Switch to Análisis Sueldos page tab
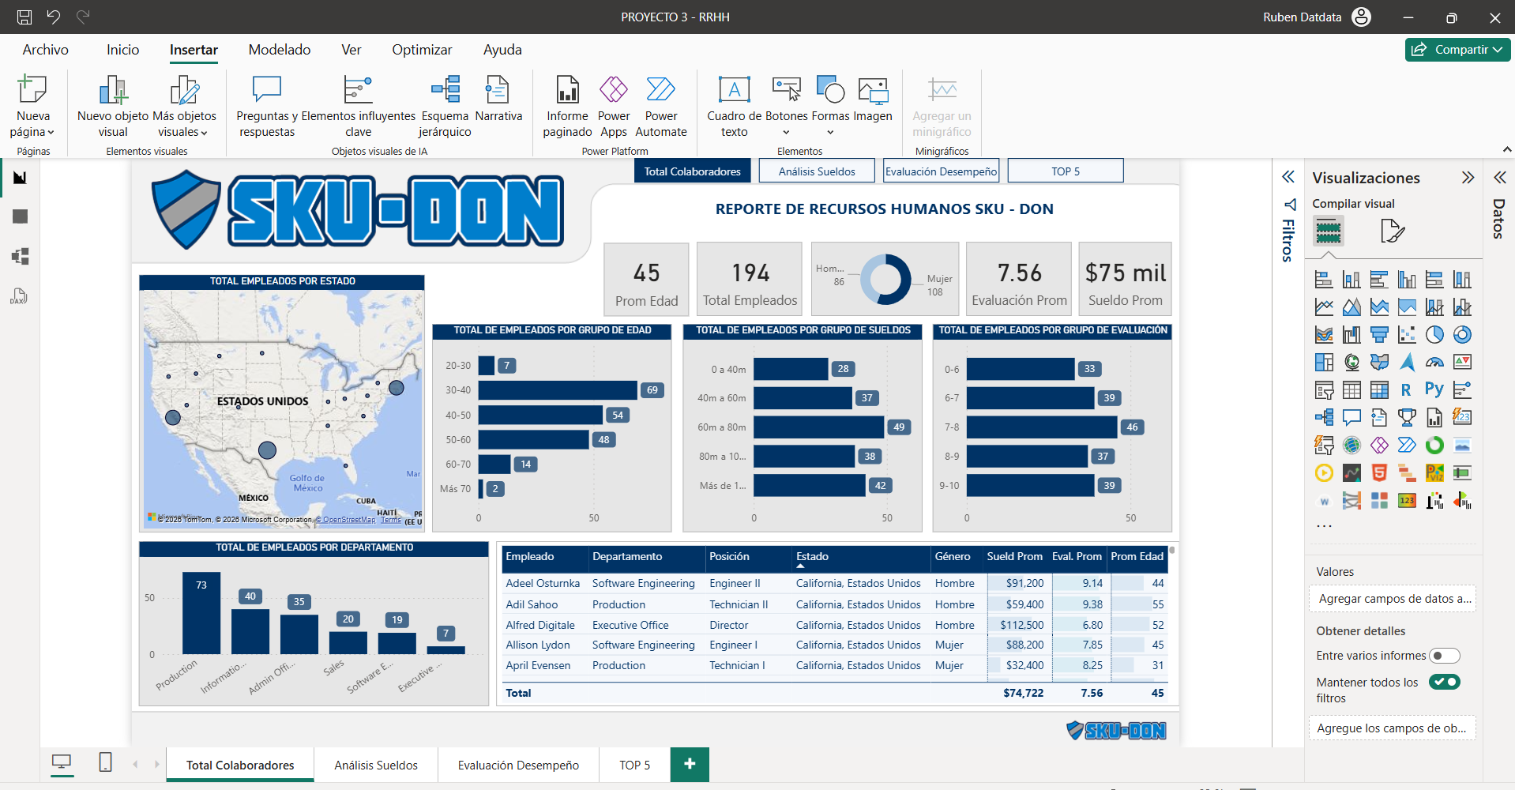 pos(376,765)
